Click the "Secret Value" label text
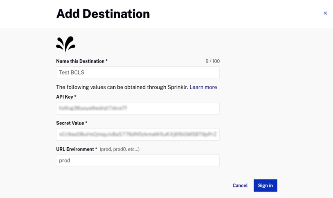This screenshot has height=198, width=333. click(70, 123)
